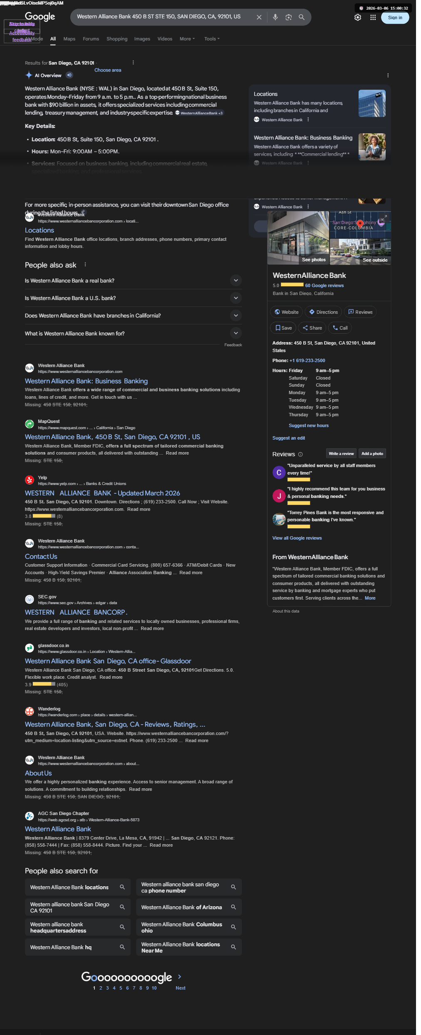Switch to the Shopping tab

[x=117, y=39]
